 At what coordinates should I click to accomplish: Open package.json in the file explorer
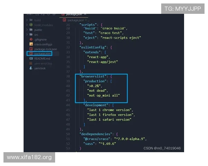coord(42,54)
